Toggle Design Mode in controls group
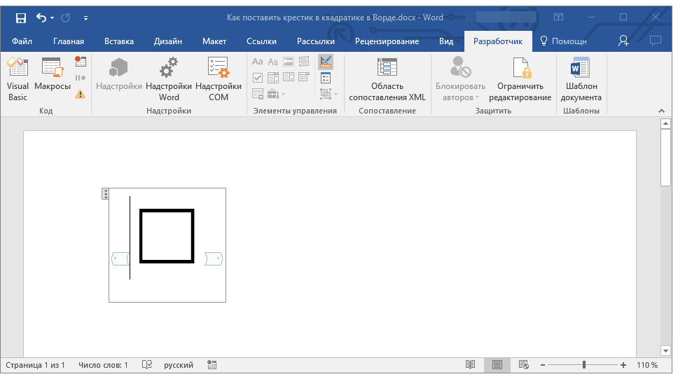 tap(326, 62)
